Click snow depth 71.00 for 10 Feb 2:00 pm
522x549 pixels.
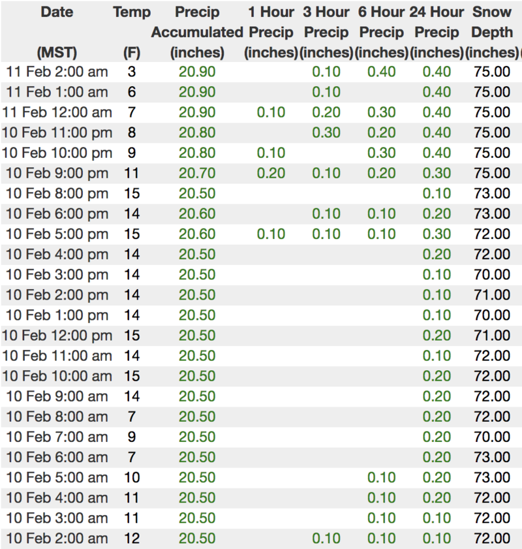pos(491,295)
